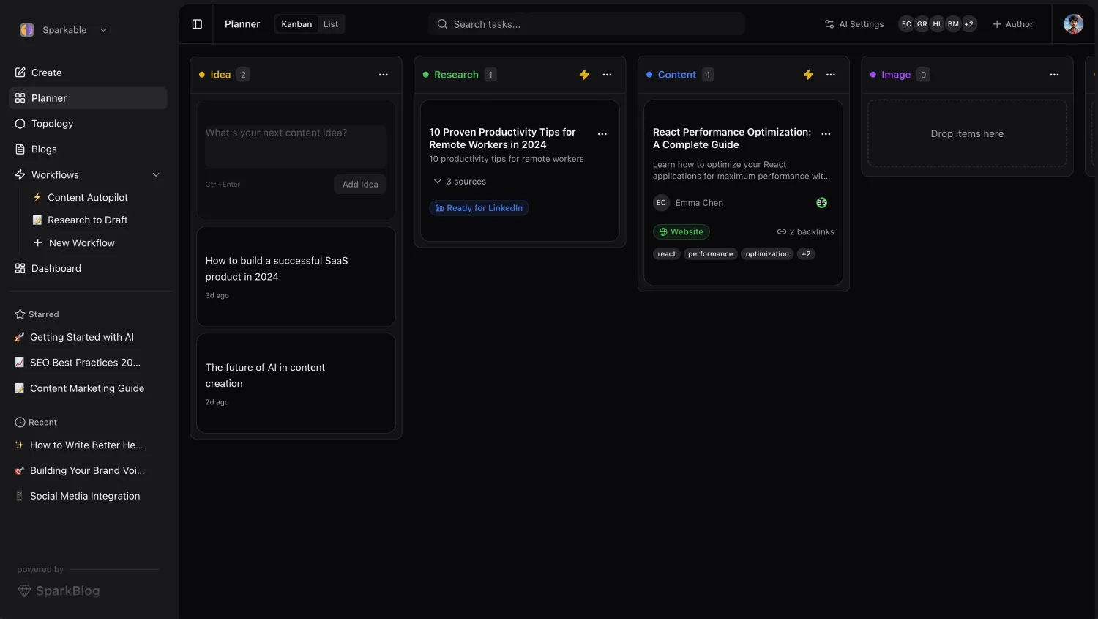Collapse the Workflows chevron
This screenshot has height=619, width=1098.
click(x=156, y=174)
